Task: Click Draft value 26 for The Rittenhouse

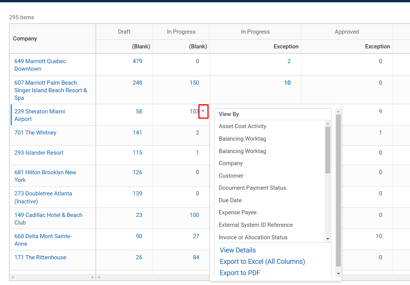Action: tap(139, 257)
